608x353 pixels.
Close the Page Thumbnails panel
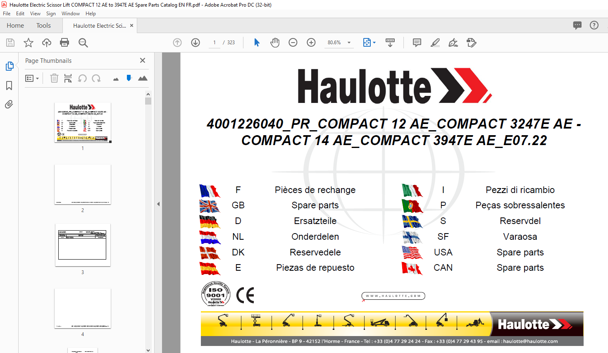point(143,60)
